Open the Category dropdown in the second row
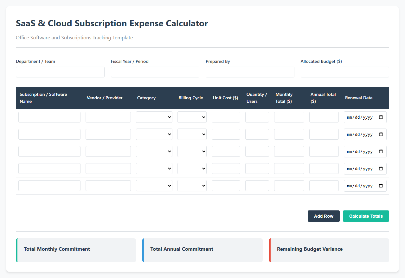 point(154,134)
